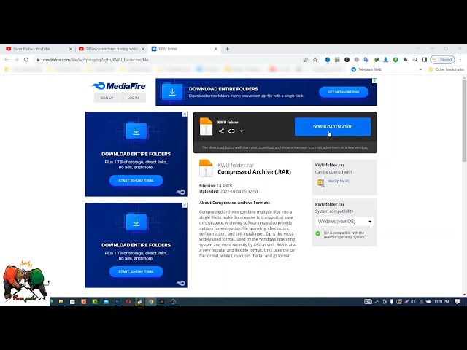This screenshot has width=467, height=350.
Task: Click the LOG IN button
Action: tap(133, 98)
